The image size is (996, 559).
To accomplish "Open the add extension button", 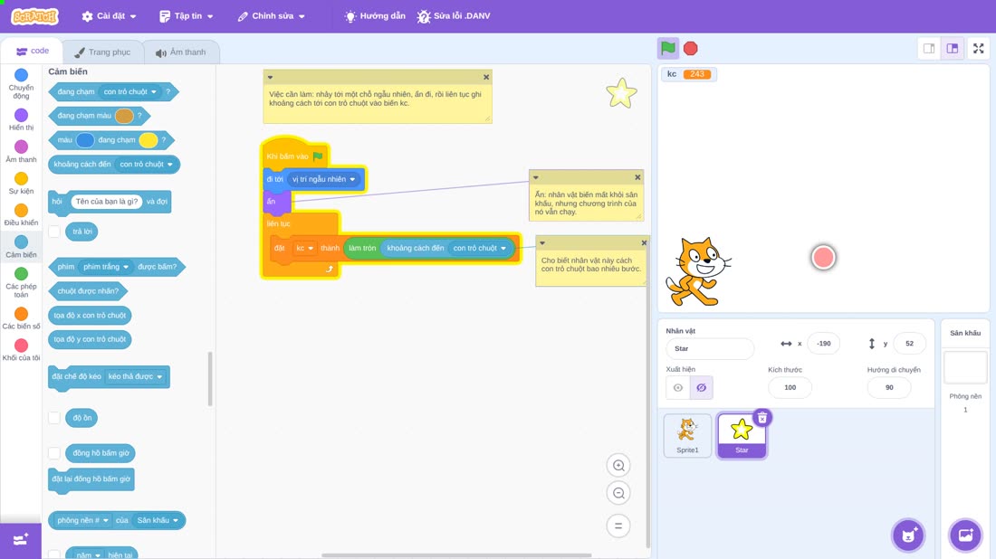I will pyautogui.click(x=20, y=540).
